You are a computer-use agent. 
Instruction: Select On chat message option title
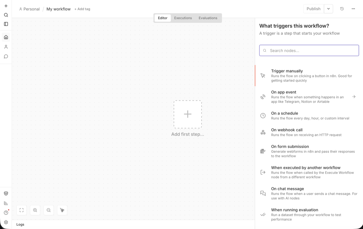click(x=288, y=189)
